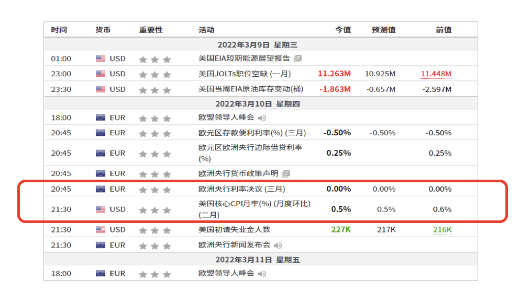Click green previous value 216K
Viewport: 519px width, 293px height.
tap(442, 230)
